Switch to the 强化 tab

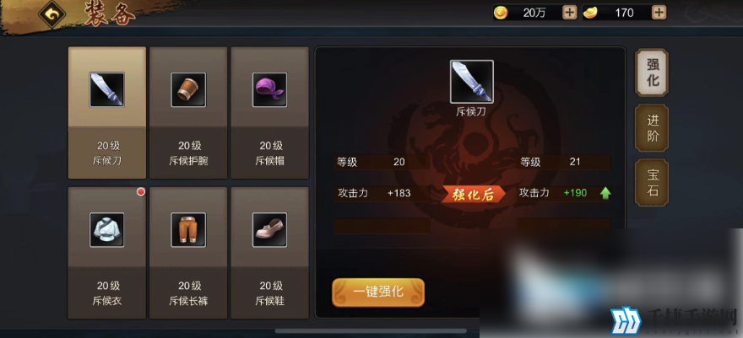[652, 72]
